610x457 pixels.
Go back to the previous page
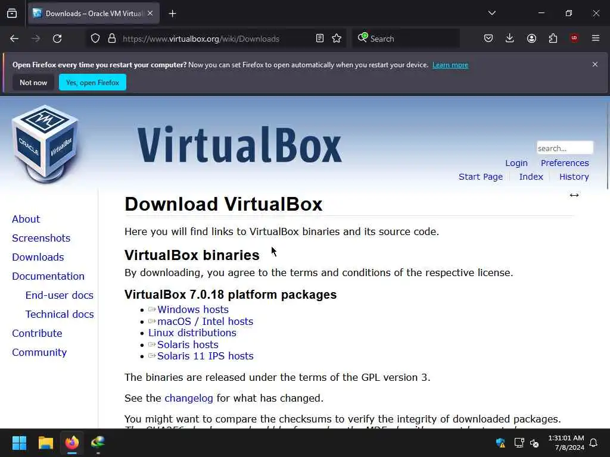(14, 39)
